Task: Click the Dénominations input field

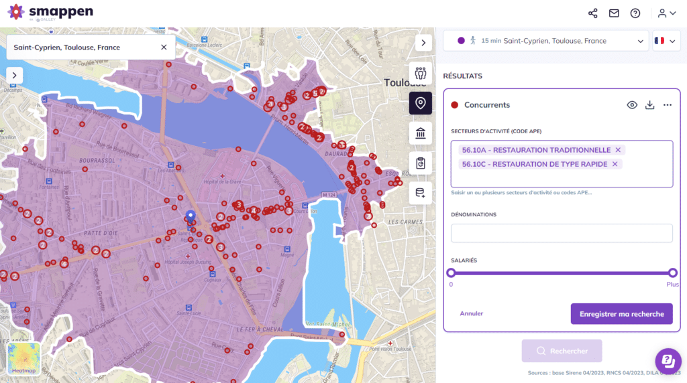Action: 562,233
